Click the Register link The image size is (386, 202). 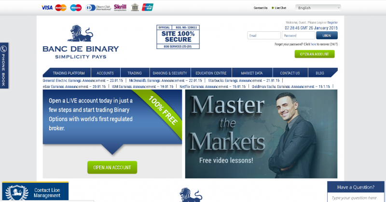pyautogui.click(x=332, y=22)
